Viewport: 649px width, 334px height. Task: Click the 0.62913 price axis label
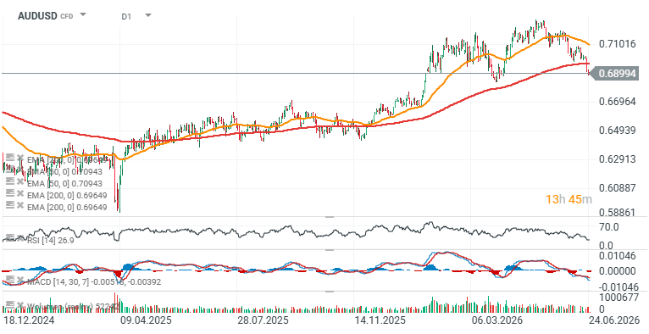617,159
